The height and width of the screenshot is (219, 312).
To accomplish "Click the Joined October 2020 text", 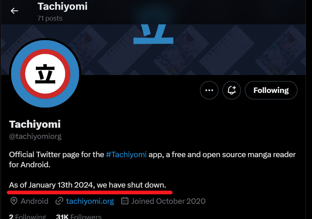I will (x=168, y=201).
